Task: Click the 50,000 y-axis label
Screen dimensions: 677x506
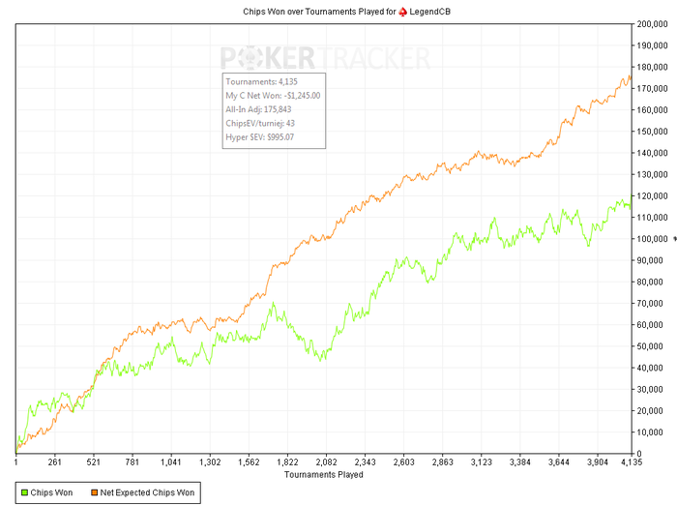Action: tap(650, 346)
